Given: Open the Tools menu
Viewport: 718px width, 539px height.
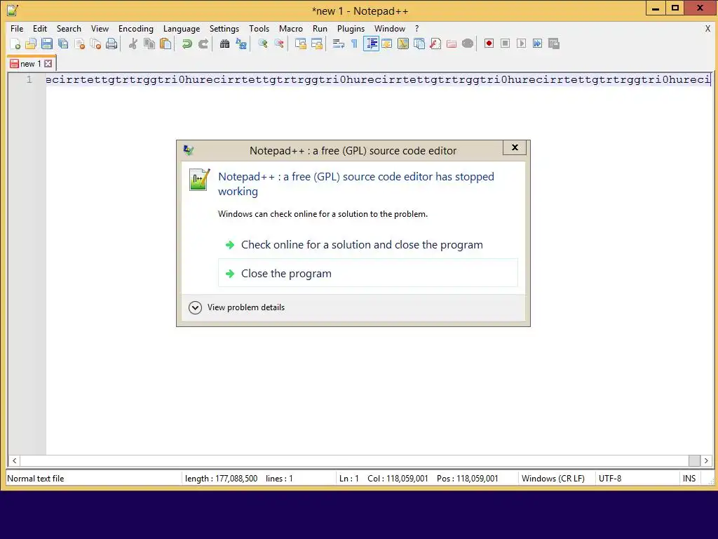Looking at the screenshot, I should pos(259,28).
